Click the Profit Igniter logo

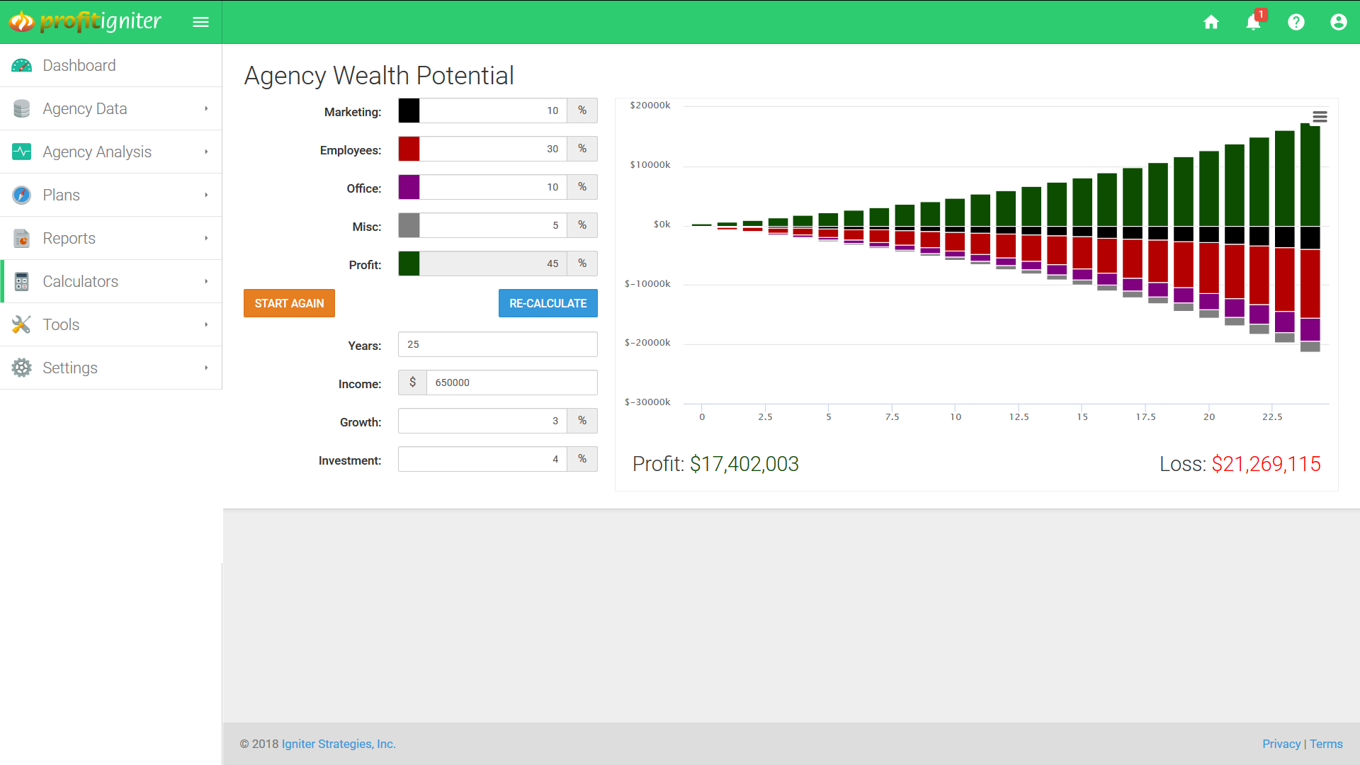coord(86,22)
